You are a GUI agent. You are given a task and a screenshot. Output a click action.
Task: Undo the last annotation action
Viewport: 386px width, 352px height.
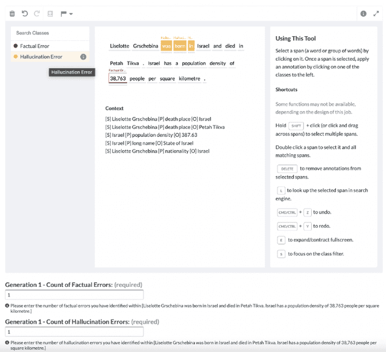click(25, 13)
